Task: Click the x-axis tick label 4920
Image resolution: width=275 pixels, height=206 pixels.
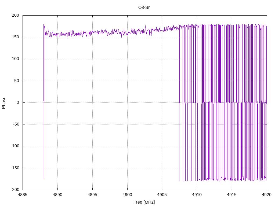Action: tap(267, 195)
